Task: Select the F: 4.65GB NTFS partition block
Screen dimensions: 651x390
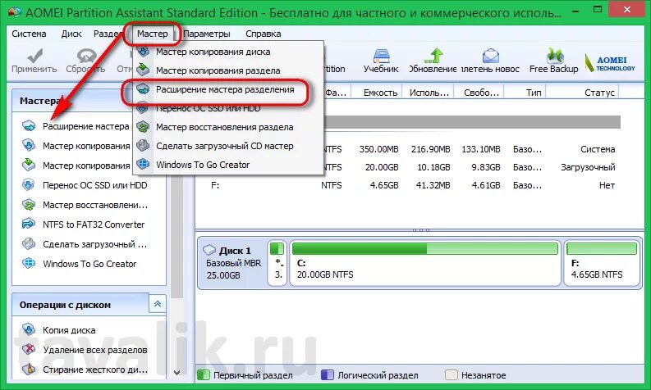Action: pos(602,263)
